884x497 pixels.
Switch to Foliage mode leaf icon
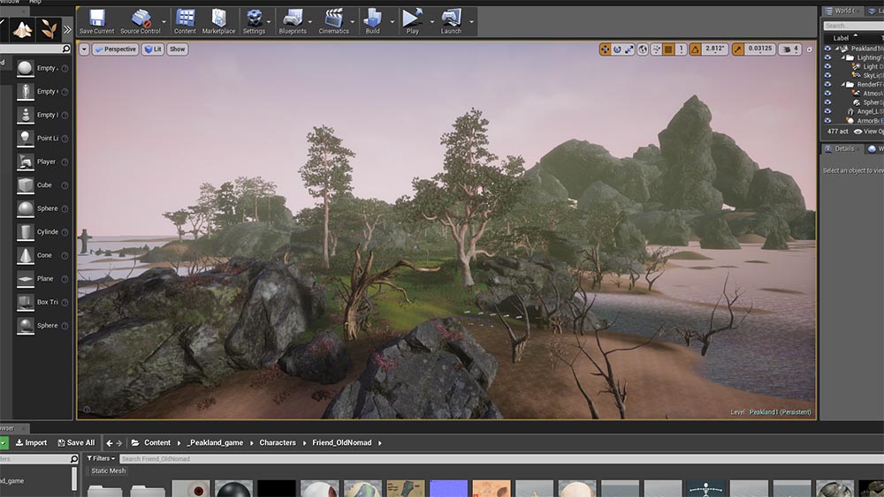tap(50, 29)
